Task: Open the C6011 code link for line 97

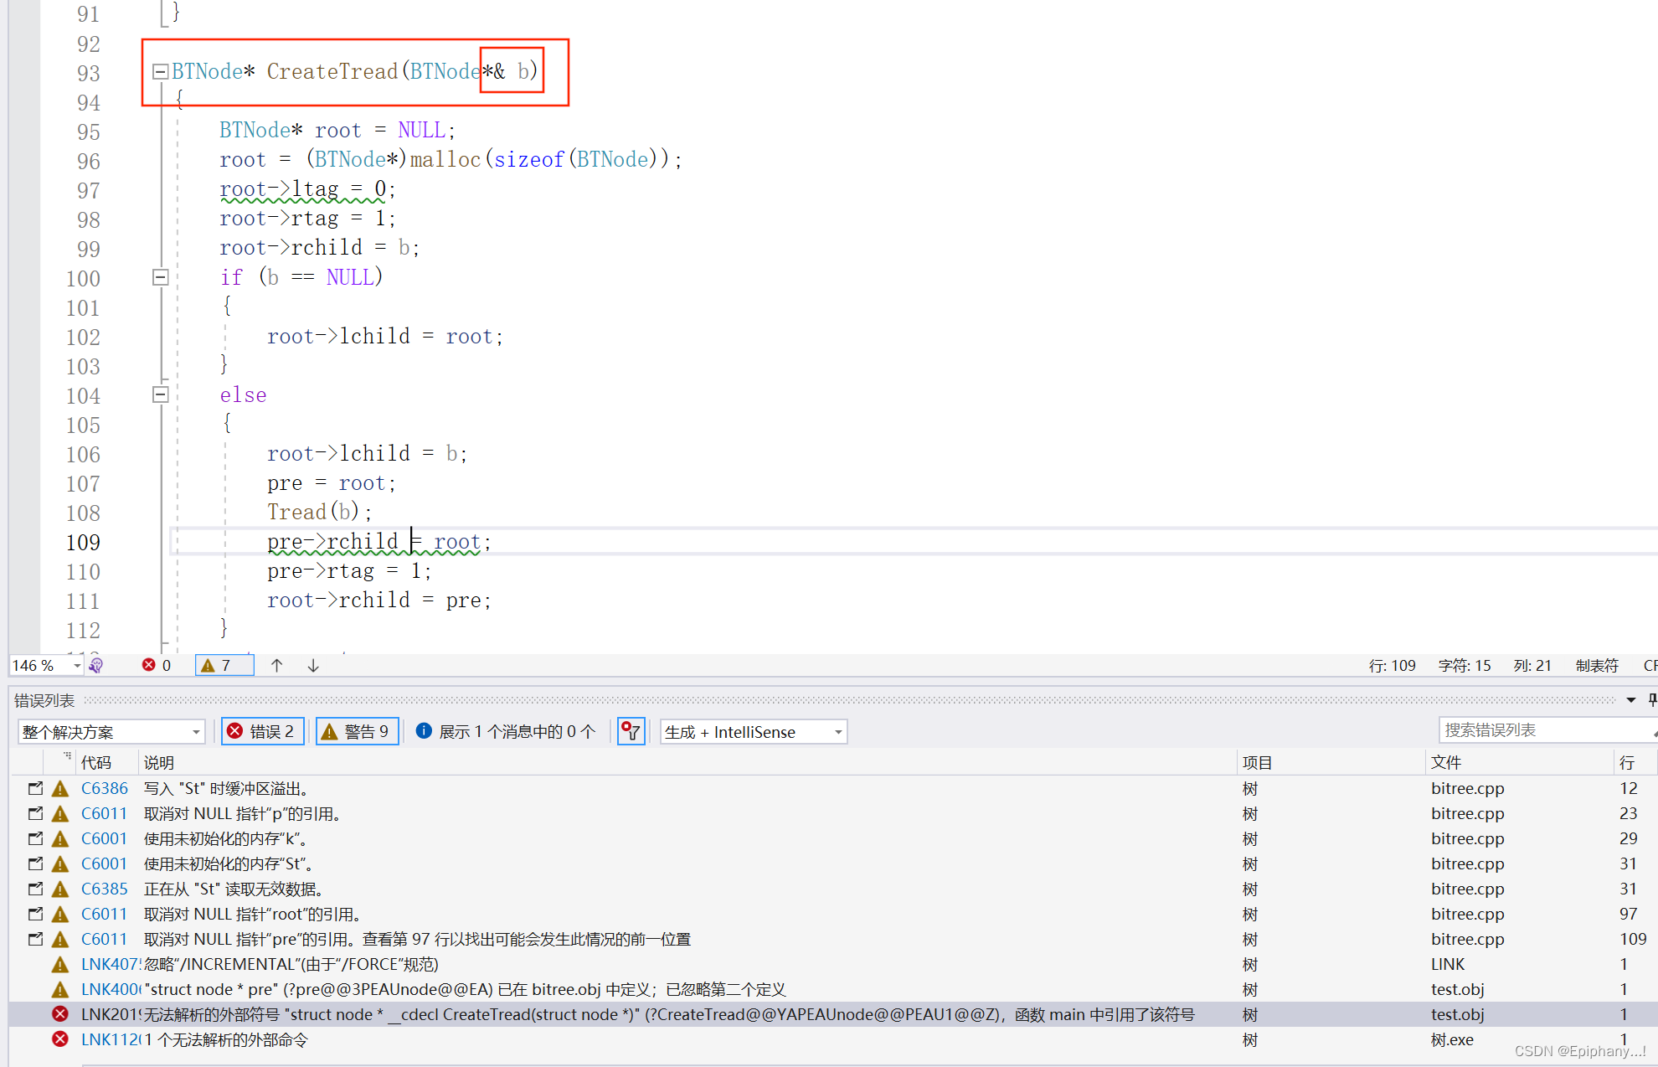Action: pos(104,914)
